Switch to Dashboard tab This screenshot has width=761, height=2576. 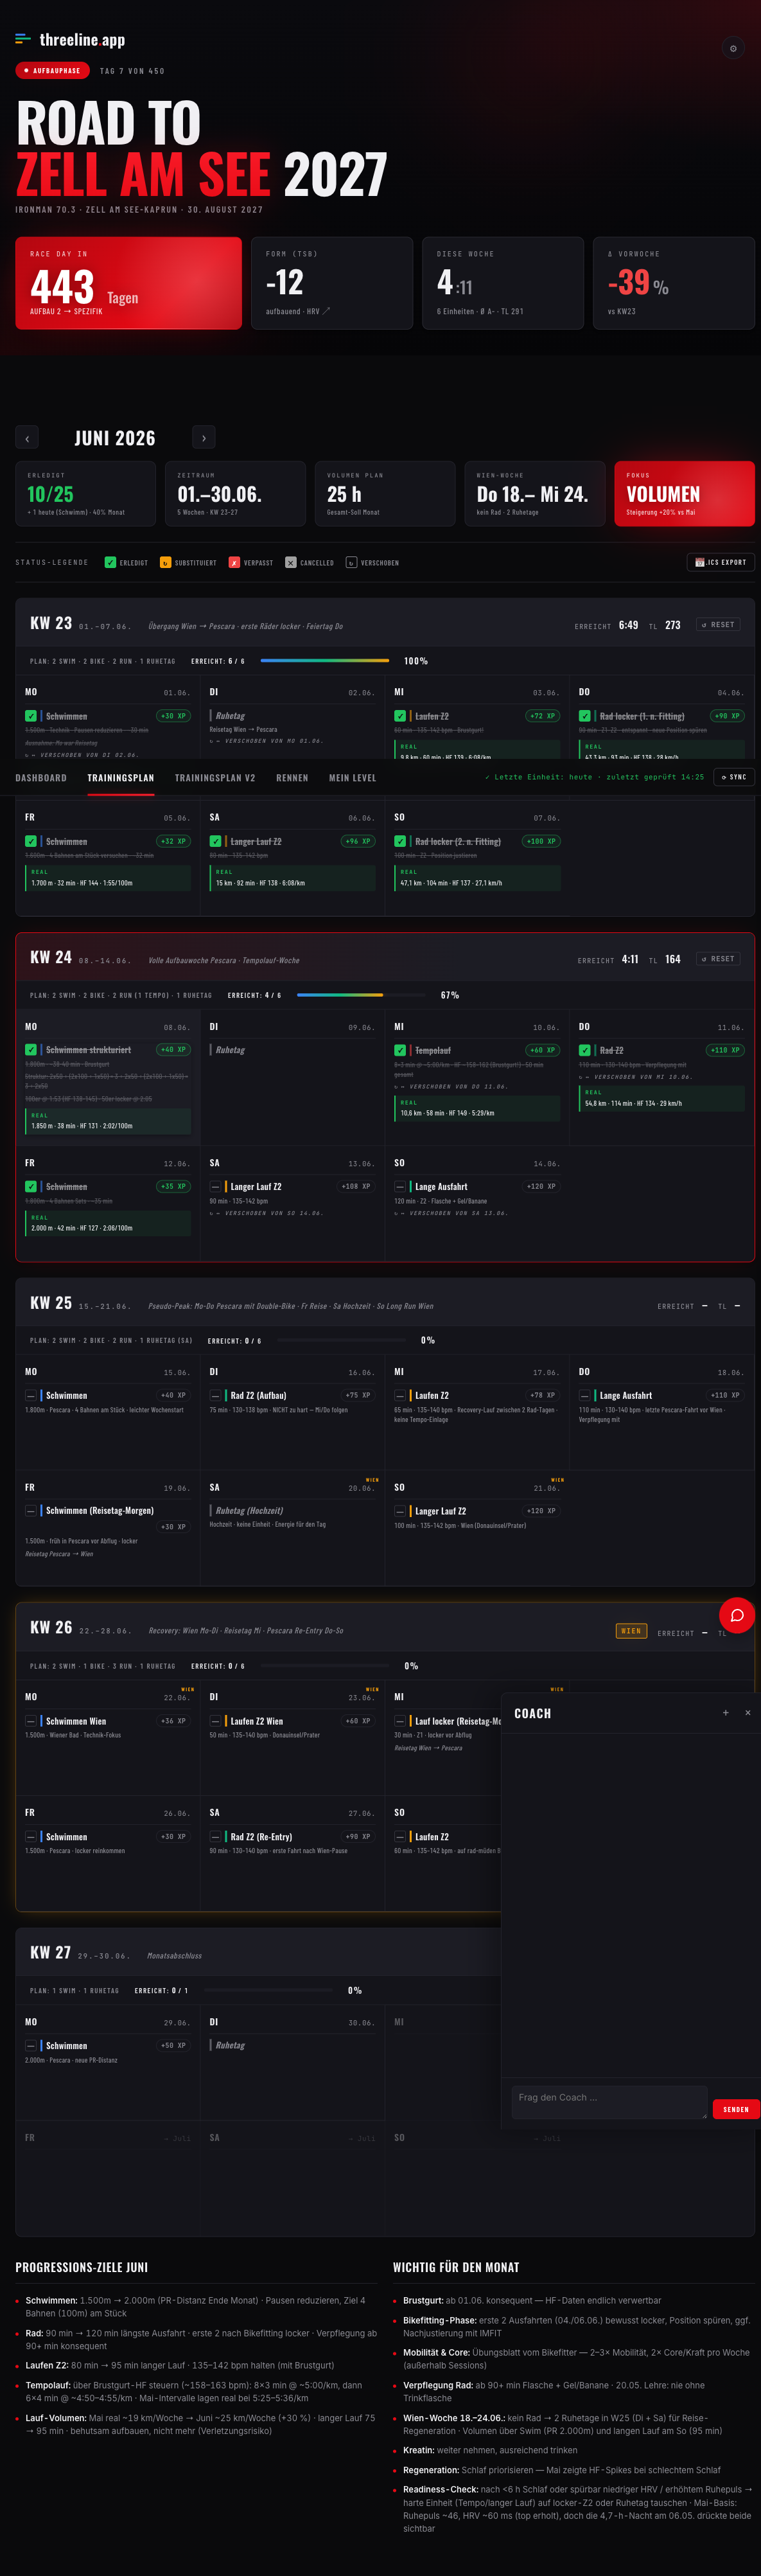pos(41,778)
